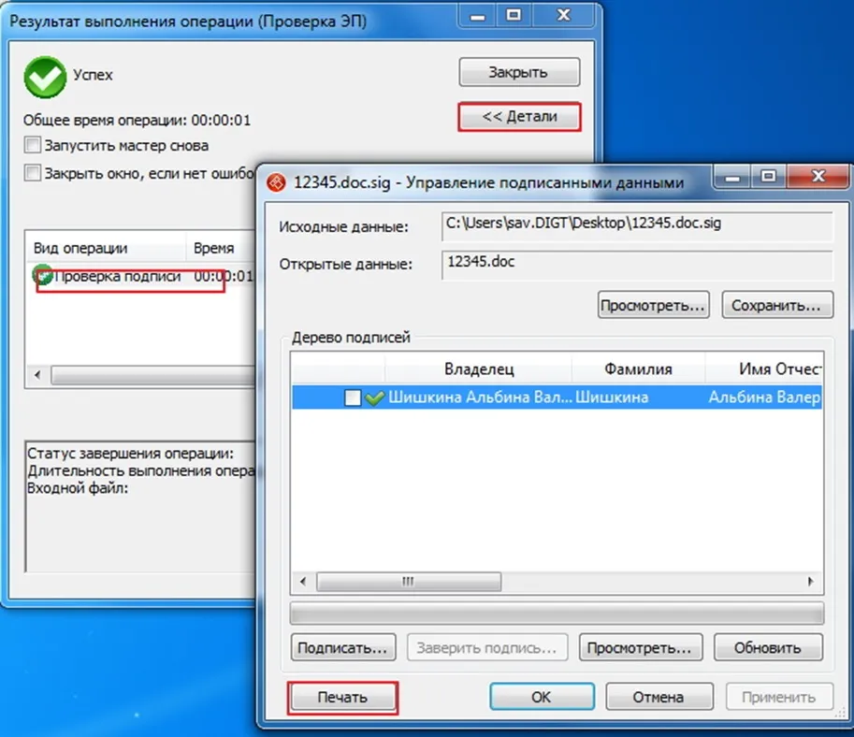Check the box in Шишкина signature row
Screen dimensions: 854x737
353,398
